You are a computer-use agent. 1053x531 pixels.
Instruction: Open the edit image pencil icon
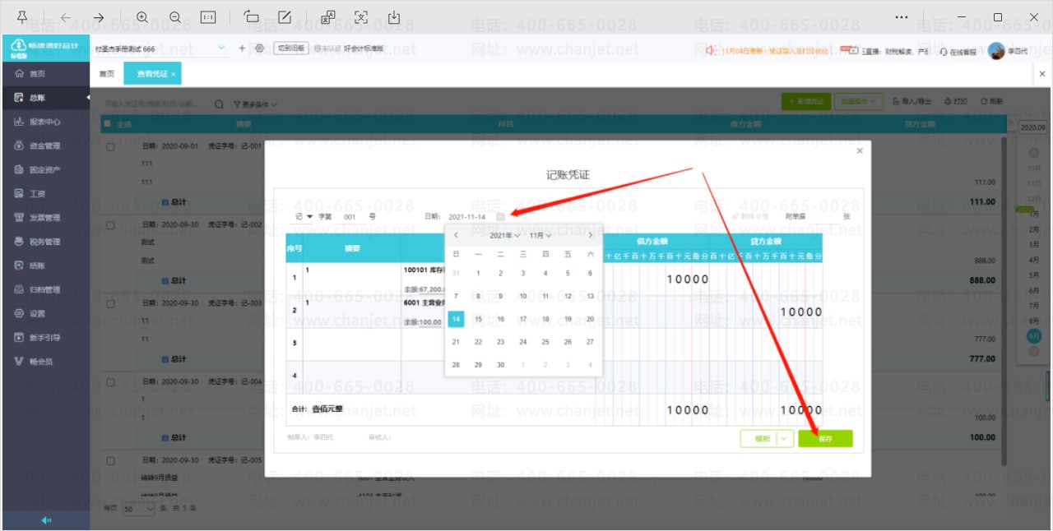[x=285, y=16]
